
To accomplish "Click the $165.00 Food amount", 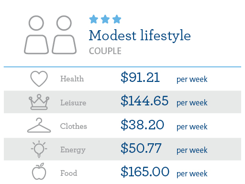I will pyautogui.click(x=145, y=172).
